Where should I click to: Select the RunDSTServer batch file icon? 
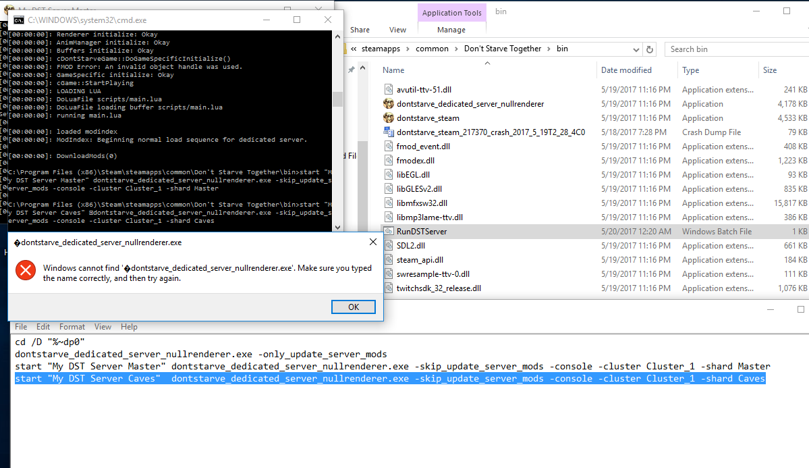(x=389, y=232)
